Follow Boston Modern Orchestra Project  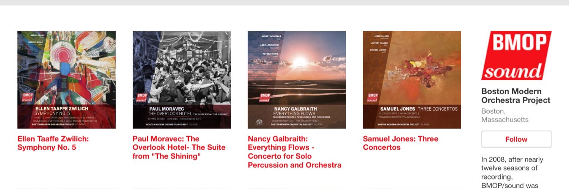click(x=516, y=139)
